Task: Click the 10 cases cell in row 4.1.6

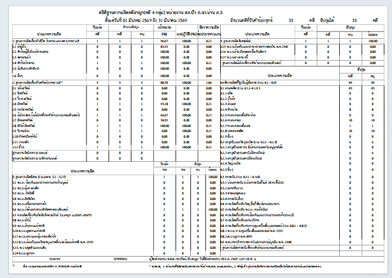Action: [350, 120]
